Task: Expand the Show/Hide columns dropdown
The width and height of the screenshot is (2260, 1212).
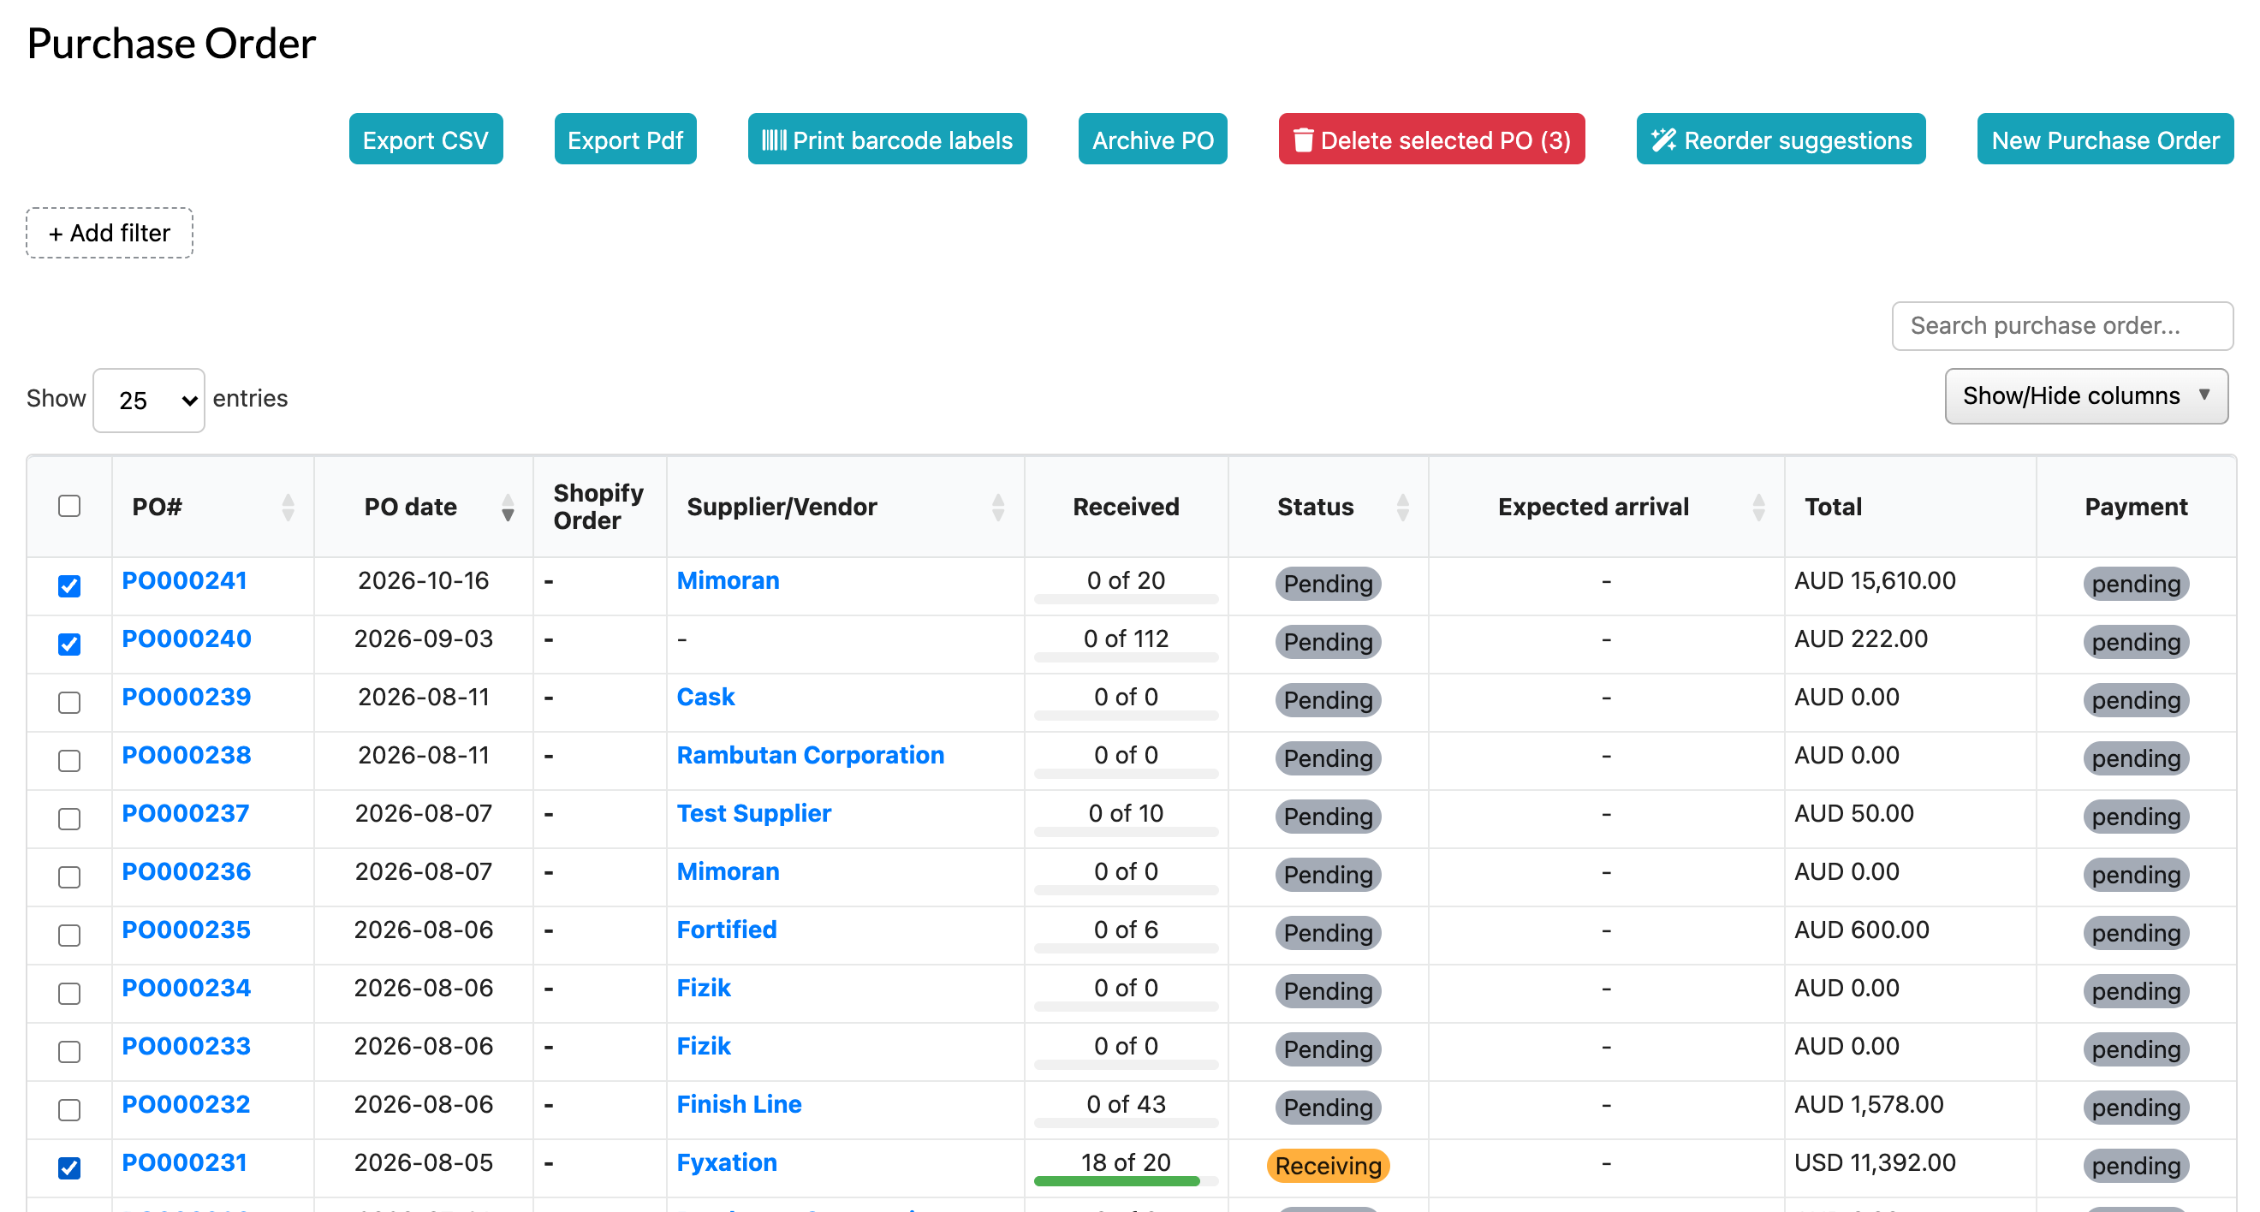Action: [x=2086, y=396]
